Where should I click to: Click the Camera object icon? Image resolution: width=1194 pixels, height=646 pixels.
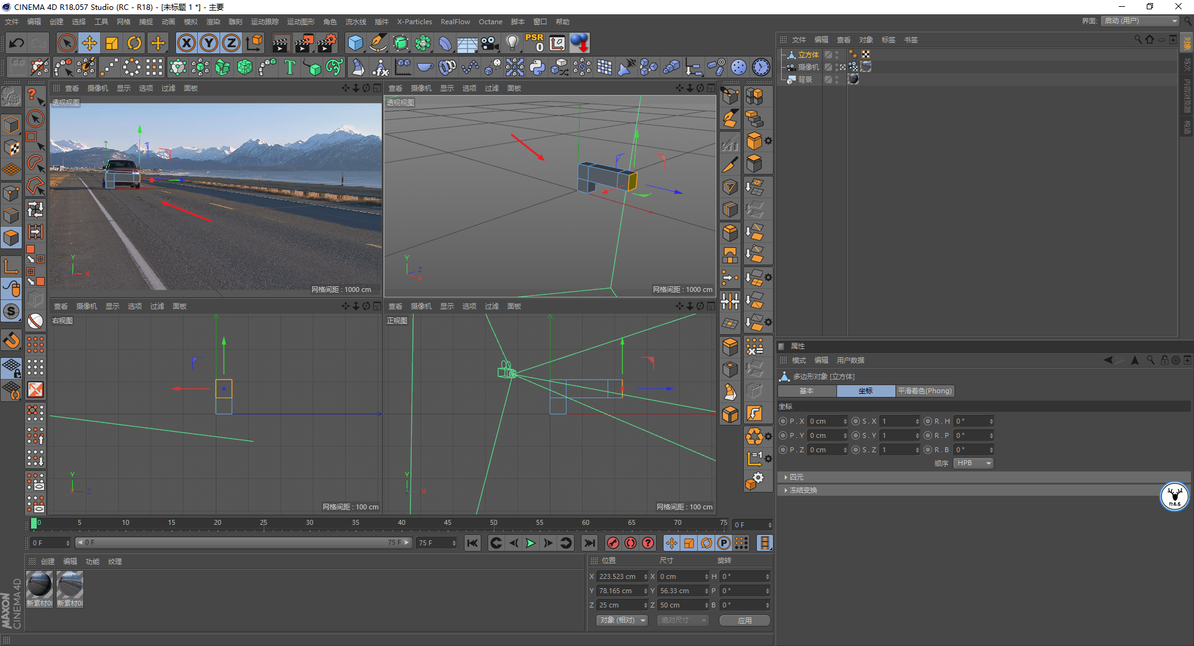490,43
